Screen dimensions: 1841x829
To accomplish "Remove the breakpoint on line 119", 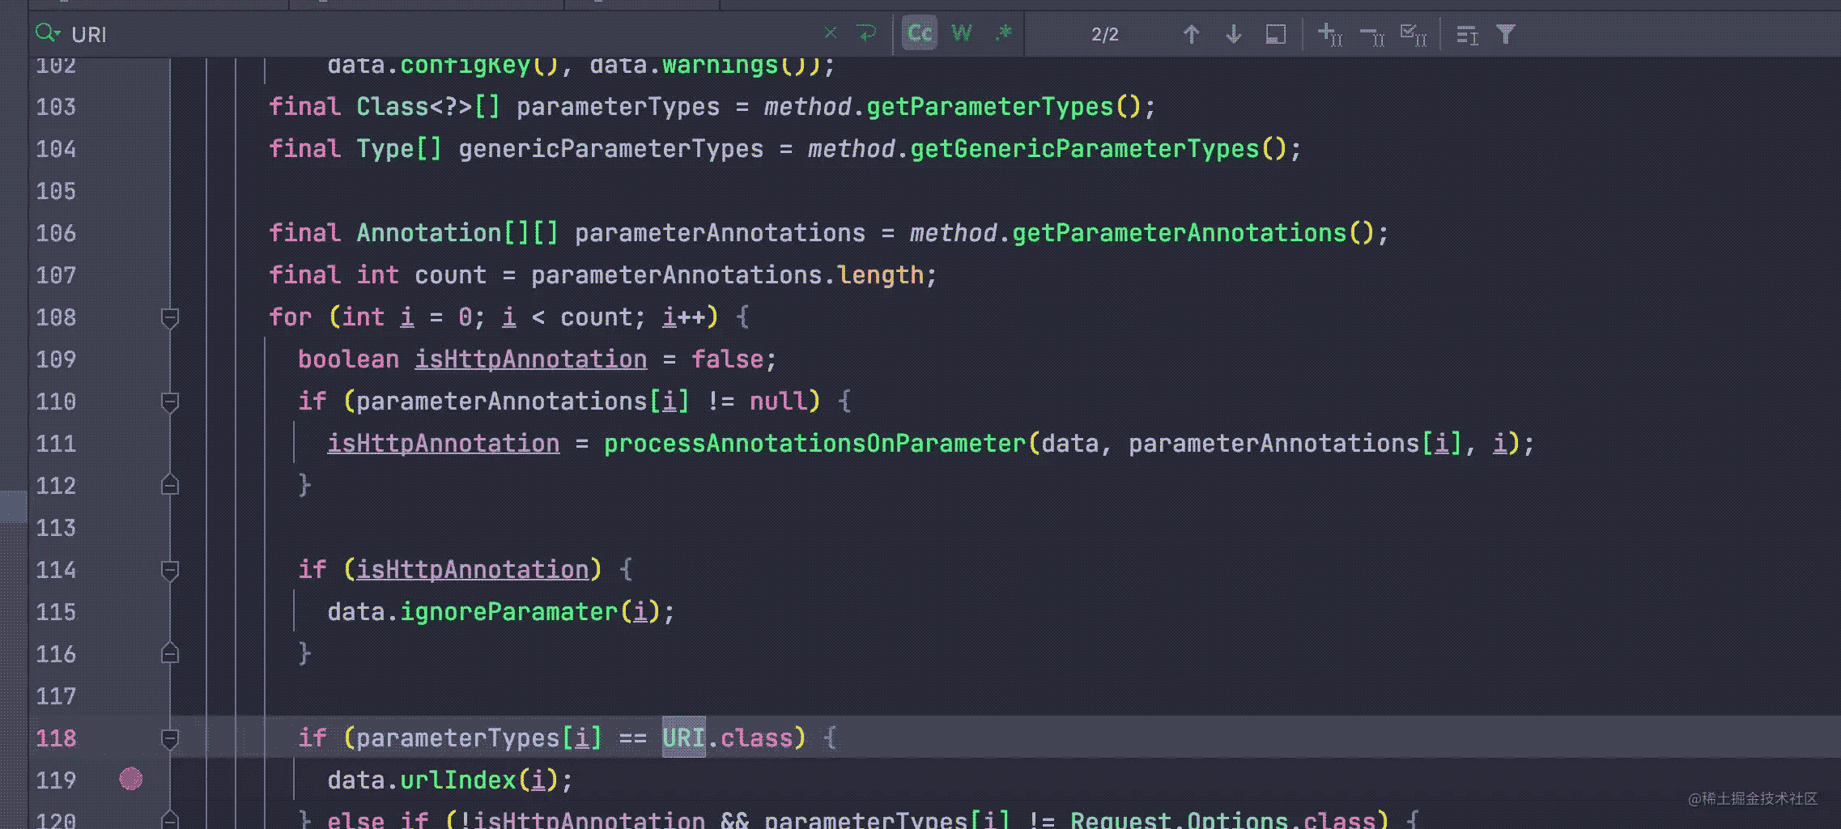I will coord(130,780).
